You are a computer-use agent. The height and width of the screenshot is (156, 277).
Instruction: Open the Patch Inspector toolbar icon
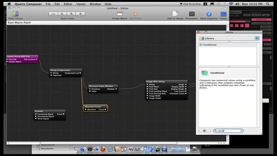(x=209, y=14)
